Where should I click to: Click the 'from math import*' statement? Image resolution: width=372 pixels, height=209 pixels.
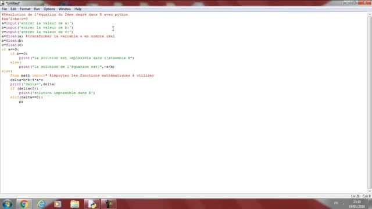pyautogui.click(x=28, y=75)
